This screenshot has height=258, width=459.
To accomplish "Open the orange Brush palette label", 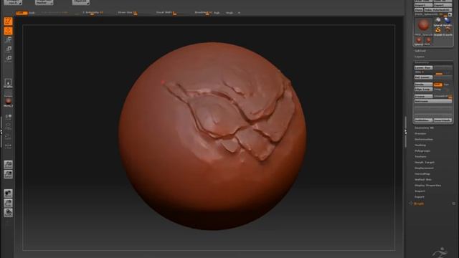I will [x=419, y=204].
